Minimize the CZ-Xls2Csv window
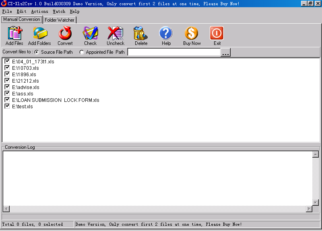Image resolution: width=322 pixels, height=231 pixels. pyautogui.click(x=304, y=4)
